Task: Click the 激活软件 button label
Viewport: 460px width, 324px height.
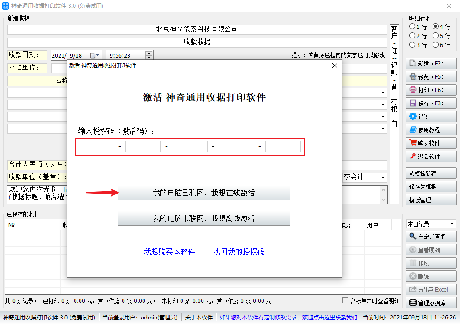Action: click(x=429, y=157)
